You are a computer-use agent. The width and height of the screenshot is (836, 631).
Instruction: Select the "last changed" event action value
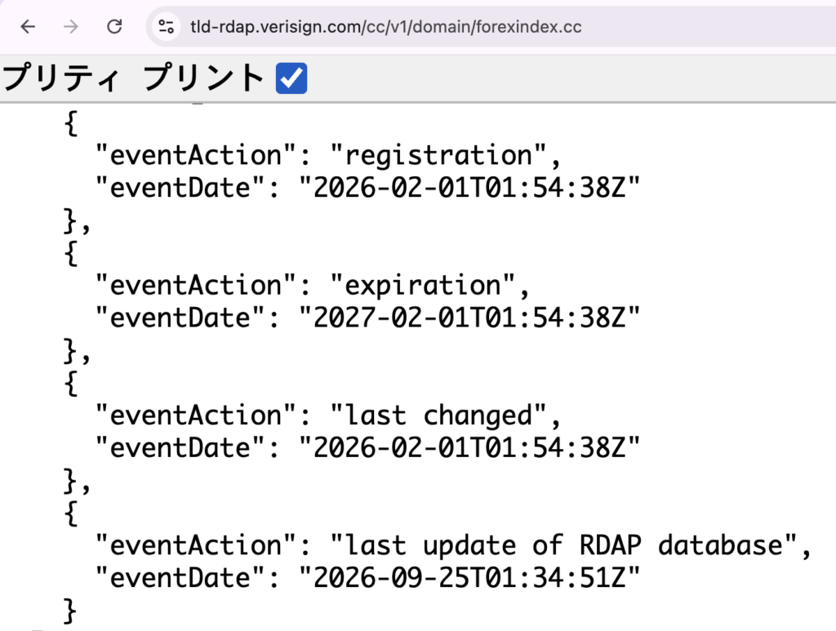point(438,415)
